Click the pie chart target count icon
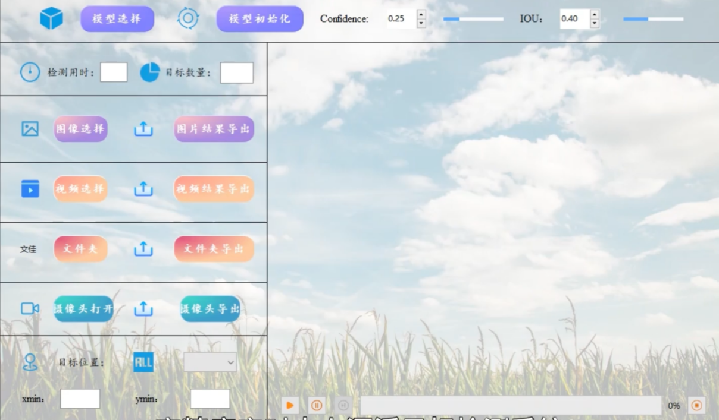 [x=149, y=72]
